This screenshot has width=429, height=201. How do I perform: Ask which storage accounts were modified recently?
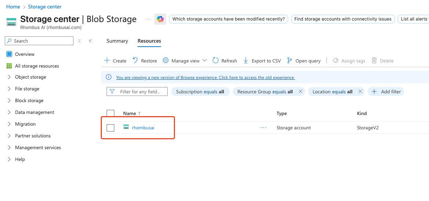click(229, 19)
